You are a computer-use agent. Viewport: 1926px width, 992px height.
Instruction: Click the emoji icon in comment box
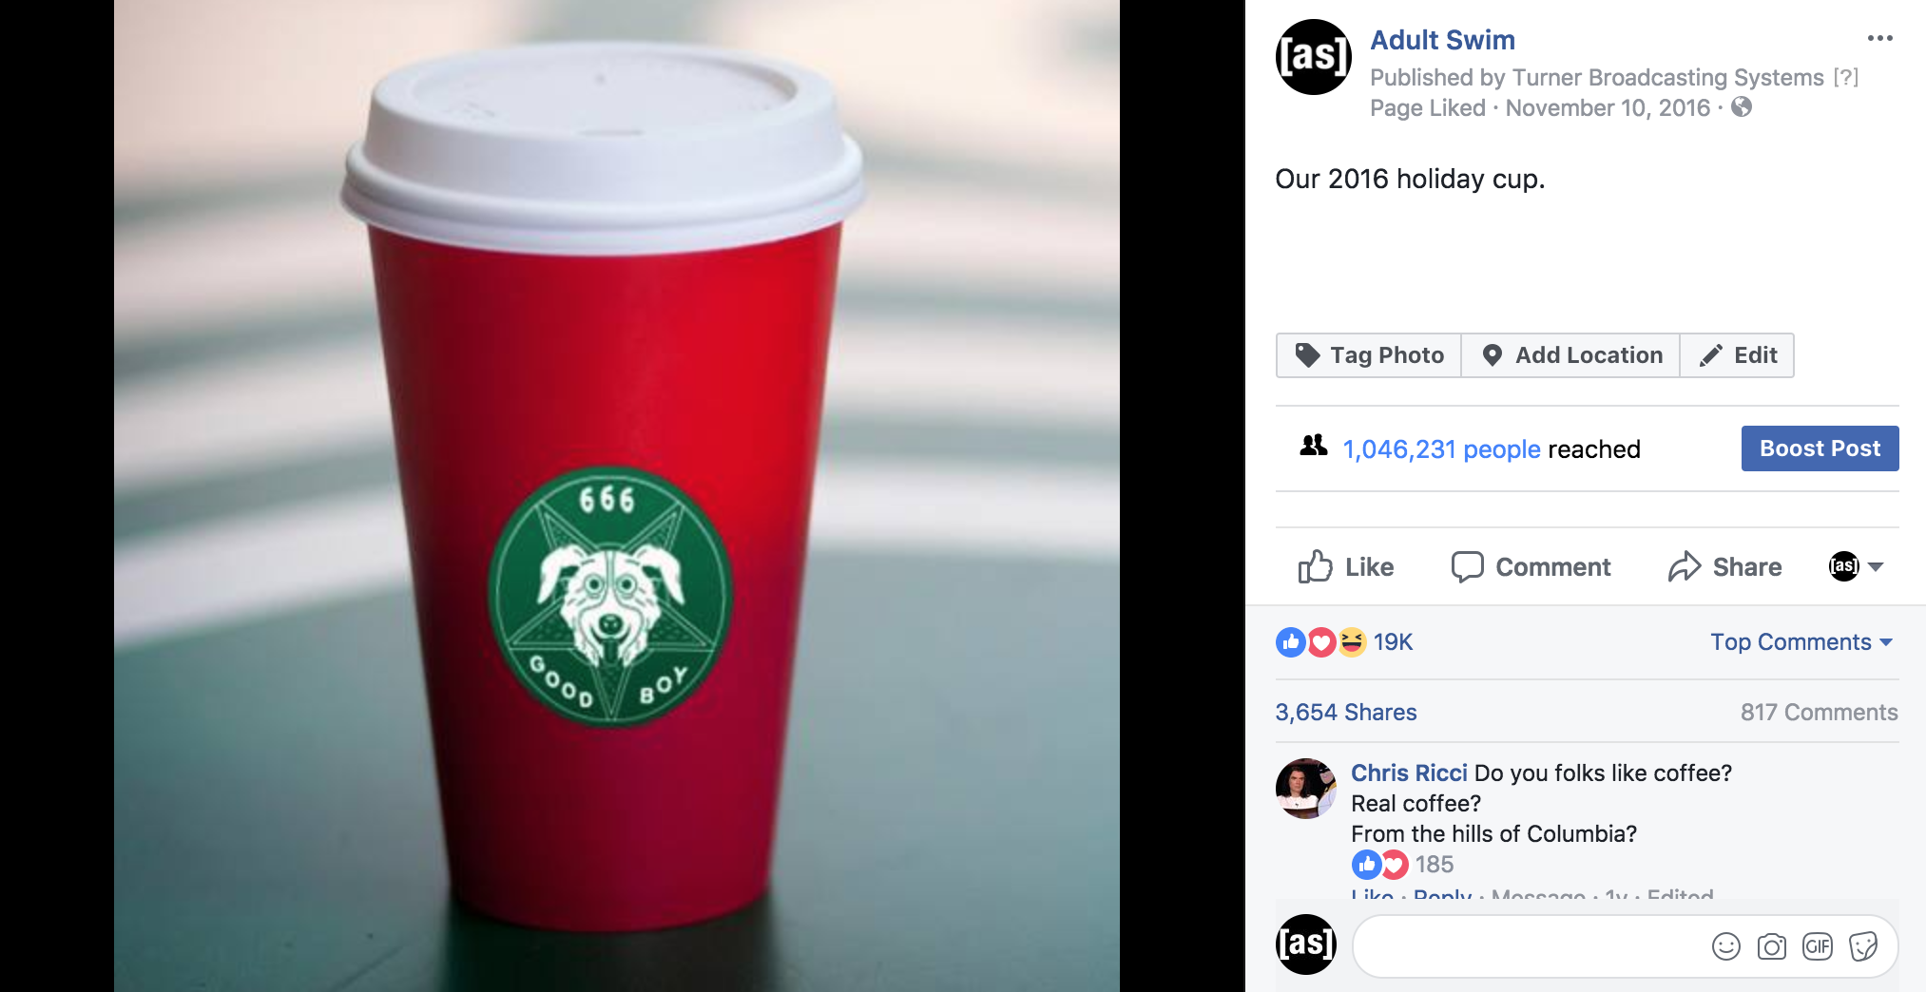1725,946
